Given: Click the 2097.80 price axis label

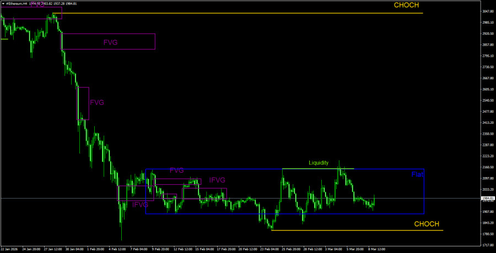Looking at the screenshot, I should 487,178.
